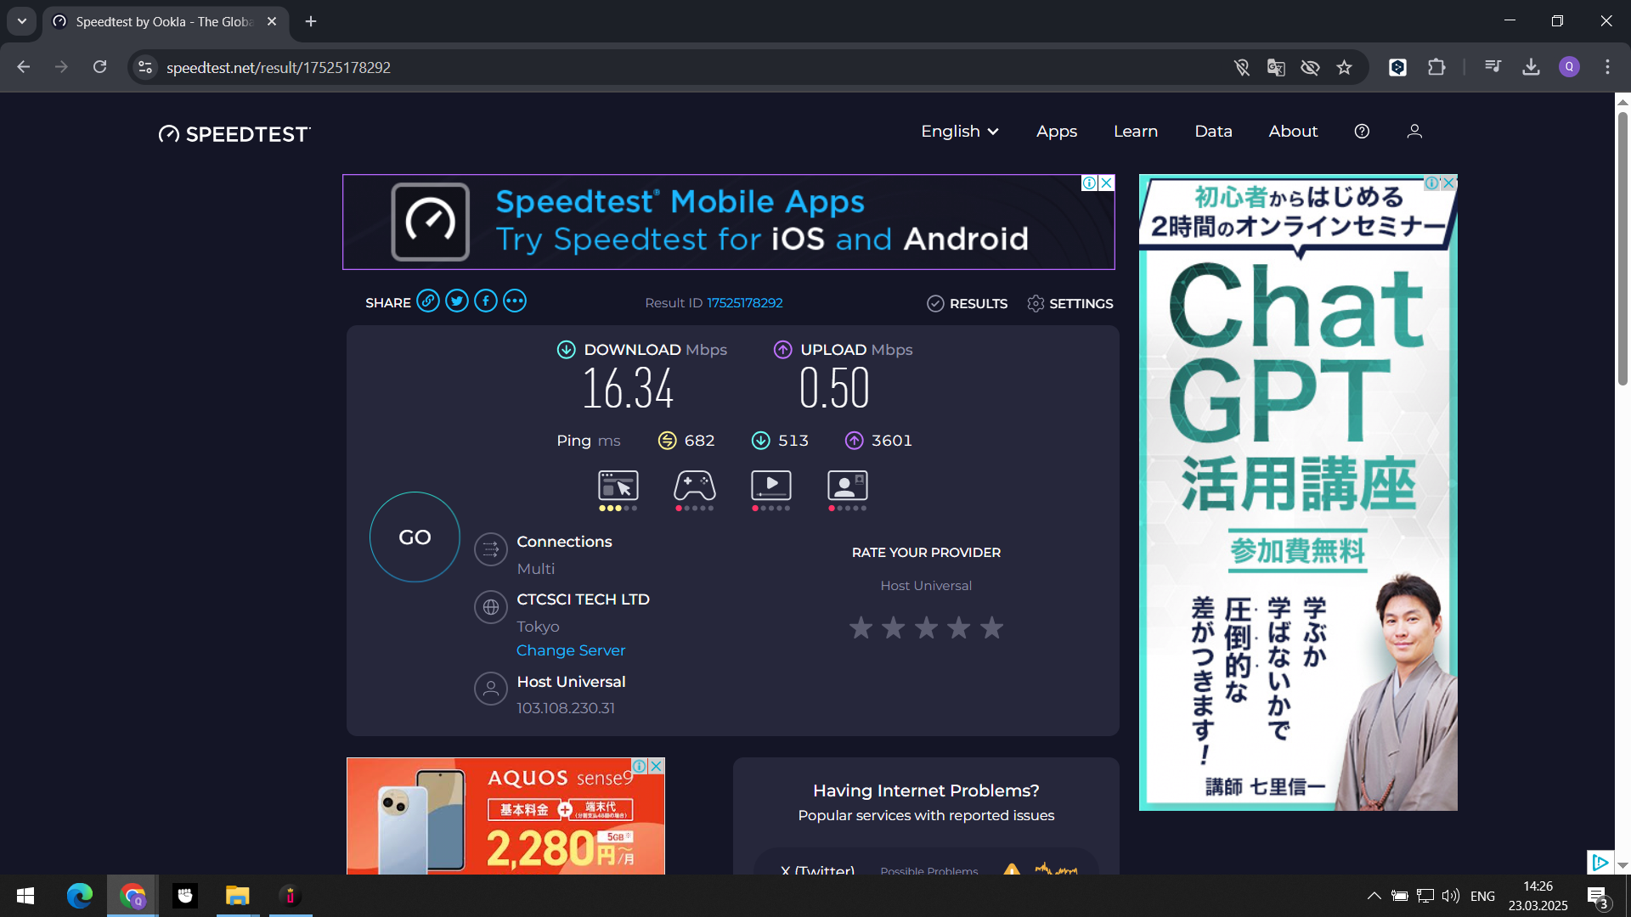Click the help question mark icon
Screen dimensions: 1631x917
pos(1362,132)
